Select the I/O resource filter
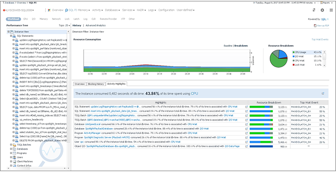The width and height of the screenshot is (336, 172). tap(34, 19)
